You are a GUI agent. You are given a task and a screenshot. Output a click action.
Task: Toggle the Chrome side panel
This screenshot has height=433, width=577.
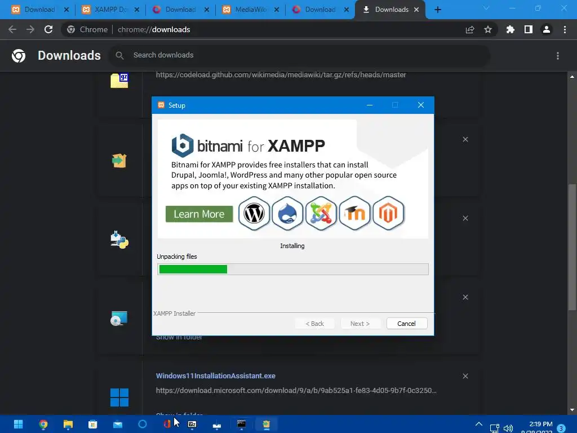click(529, 29)
